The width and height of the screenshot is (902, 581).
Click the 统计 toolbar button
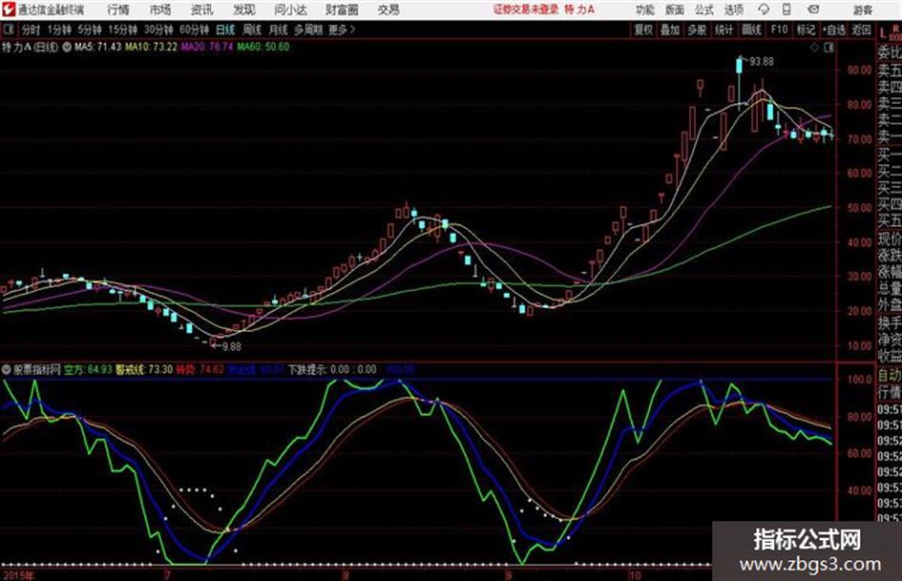pos(724,30)
